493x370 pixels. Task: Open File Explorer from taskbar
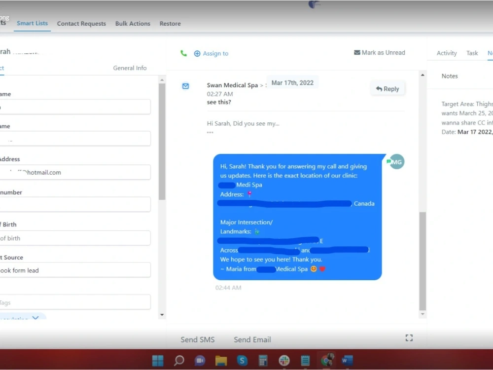point(221,361)
